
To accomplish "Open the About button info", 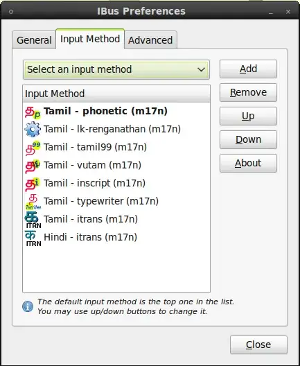I will click(248, 163).
